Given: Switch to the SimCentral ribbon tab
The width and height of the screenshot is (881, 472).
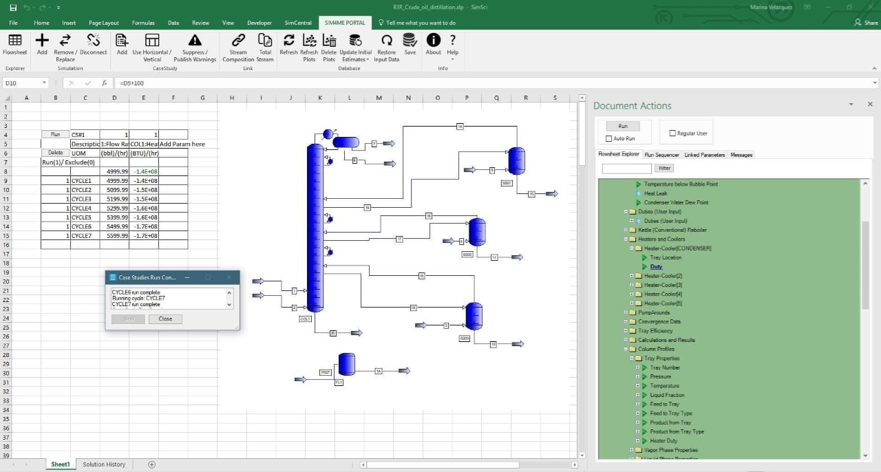Looking at the screenshot, I should pyautogui.click(x=297, y=23).
